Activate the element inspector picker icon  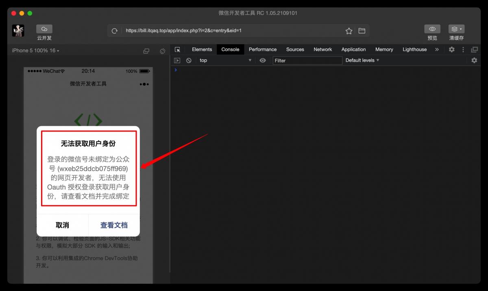177,50
